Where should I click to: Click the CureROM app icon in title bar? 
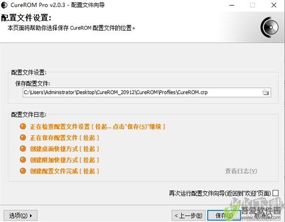tap(4, 5)
